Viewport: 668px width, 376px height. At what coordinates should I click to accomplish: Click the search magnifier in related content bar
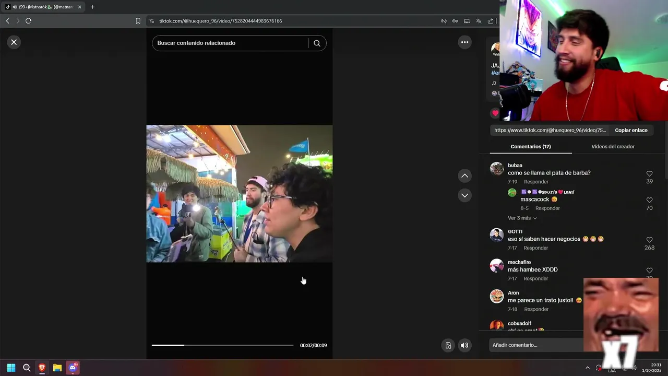click(317, 43)
